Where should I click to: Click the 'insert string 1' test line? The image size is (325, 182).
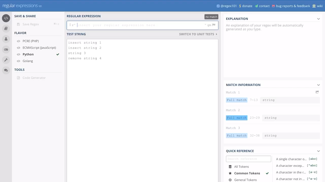tap(85, 43)
